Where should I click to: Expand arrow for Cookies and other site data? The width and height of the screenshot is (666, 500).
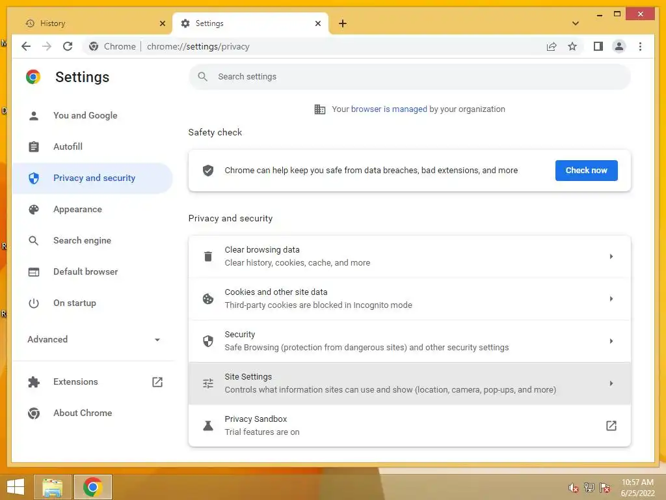[611, 299]
